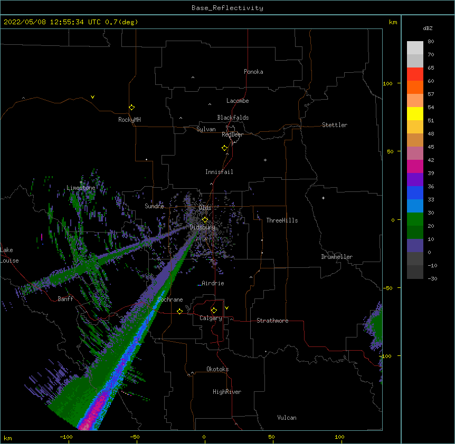This screenshot has height=444, width=455.
Task: Select the Didsbury label
Action: (x=203, y=227)
